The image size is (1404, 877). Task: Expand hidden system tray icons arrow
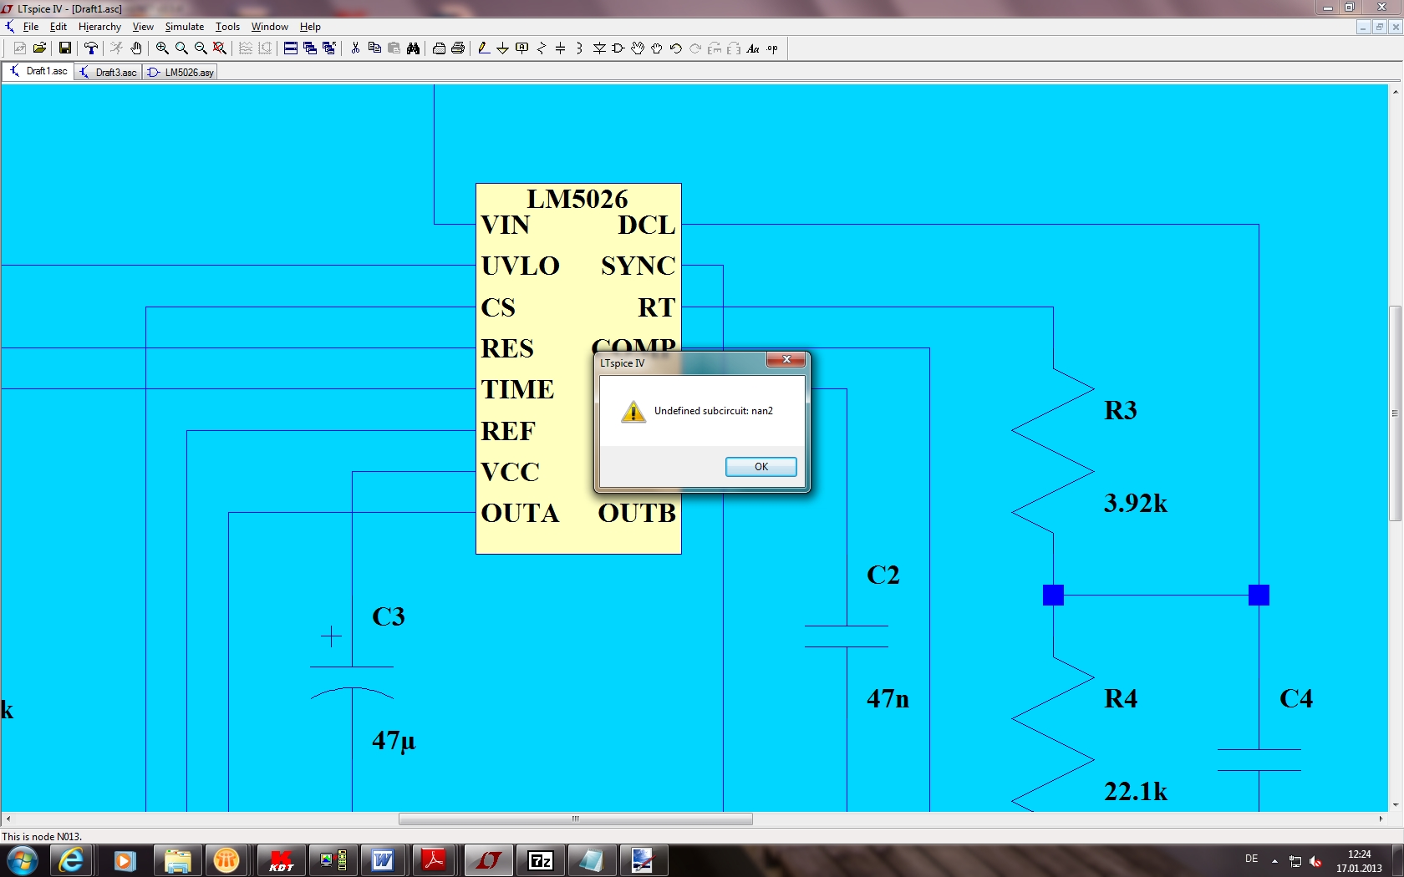click(x=1274, y=860)
